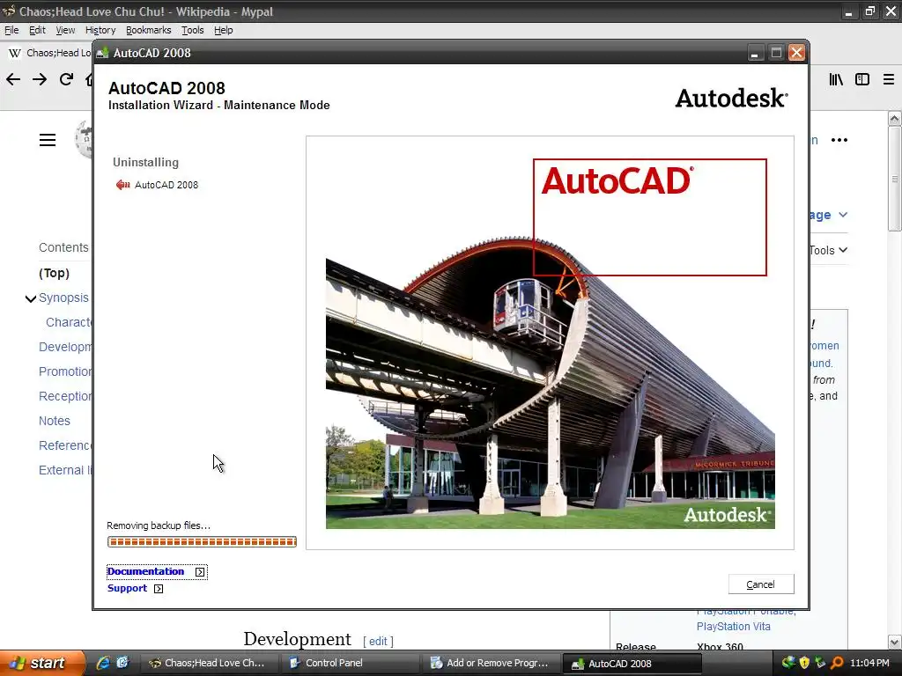Click the 'Removing backup files...' status text
The height and width of the screenshot is (676, 902).
click(159, 525)
